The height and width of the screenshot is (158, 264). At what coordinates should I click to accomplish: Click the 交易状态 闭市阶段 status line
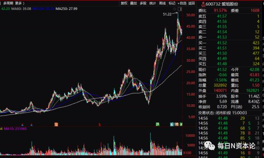coord(222,113)
